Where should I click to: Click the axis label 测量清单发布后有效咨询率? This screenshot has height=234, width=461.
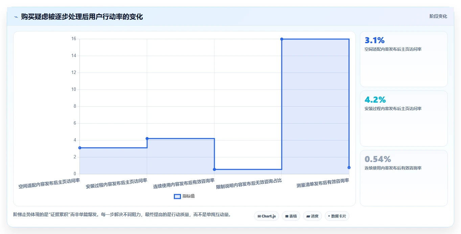[x=323, y=183]
